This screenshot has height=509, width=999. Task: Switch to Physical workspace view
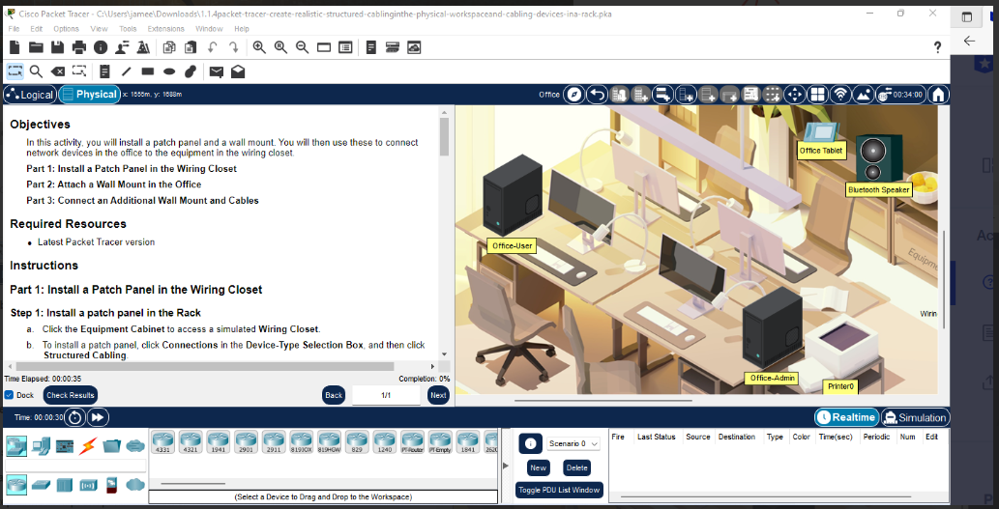click(x=89, y=95)
